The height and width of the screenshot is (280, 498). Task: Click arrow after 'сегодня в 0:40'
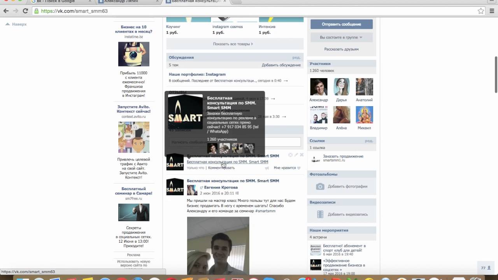[x=286, y=81]
